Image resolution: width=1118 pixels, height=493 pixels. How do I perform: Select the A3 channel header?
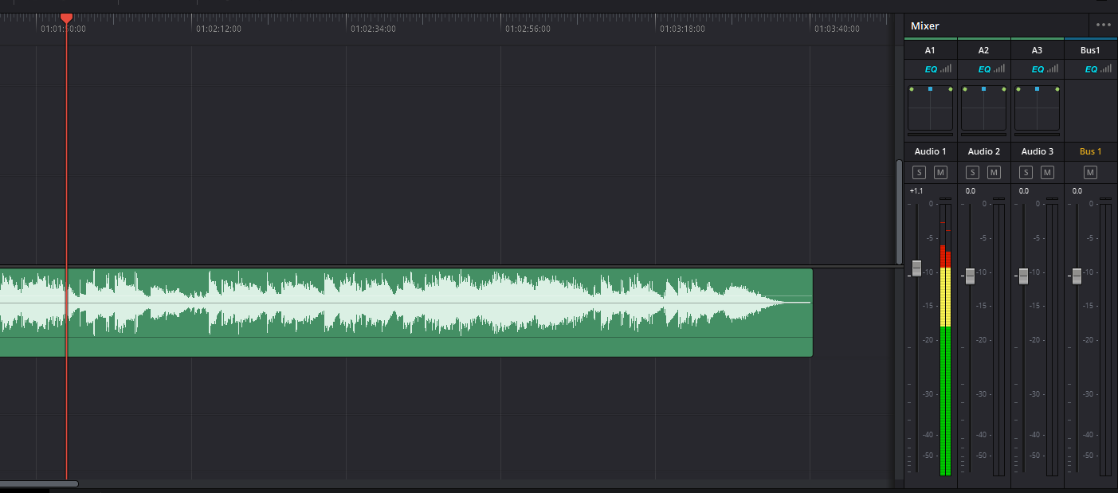tap(1037, 50)
